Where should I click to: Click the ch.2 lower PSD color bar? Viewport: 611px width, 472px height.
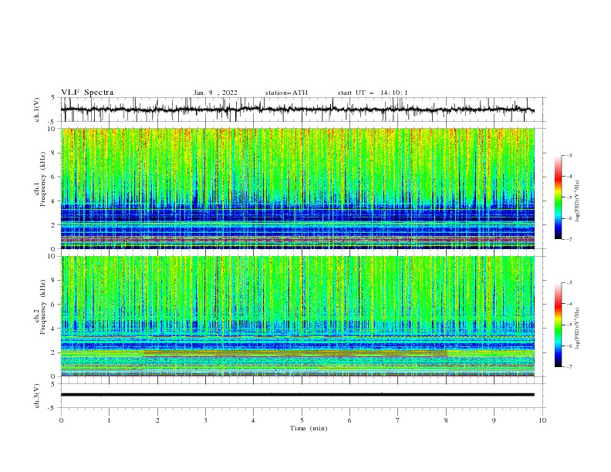558,325
